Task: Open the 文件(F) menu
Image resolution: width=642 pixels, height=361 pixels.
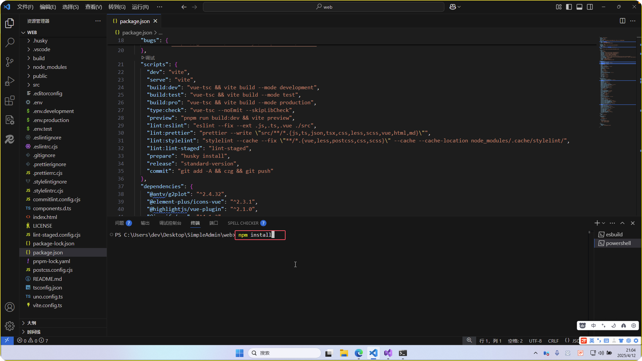Action: [25, 7]
